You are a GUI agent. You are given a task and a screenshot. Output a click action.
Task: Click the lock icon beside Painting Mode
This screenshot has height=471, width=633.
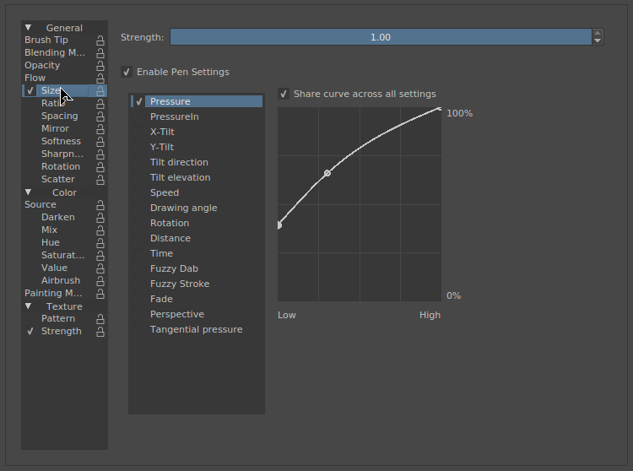pyautogui.click(x=100, y=294)
